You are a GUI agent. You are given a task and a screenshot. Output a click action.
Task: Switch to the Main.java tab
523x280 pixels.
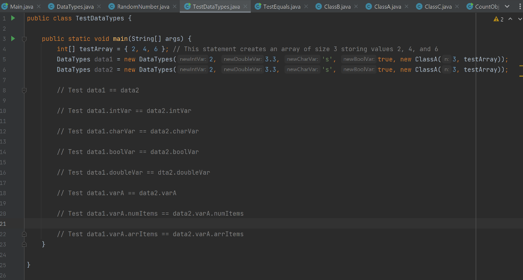click(21, 6)
